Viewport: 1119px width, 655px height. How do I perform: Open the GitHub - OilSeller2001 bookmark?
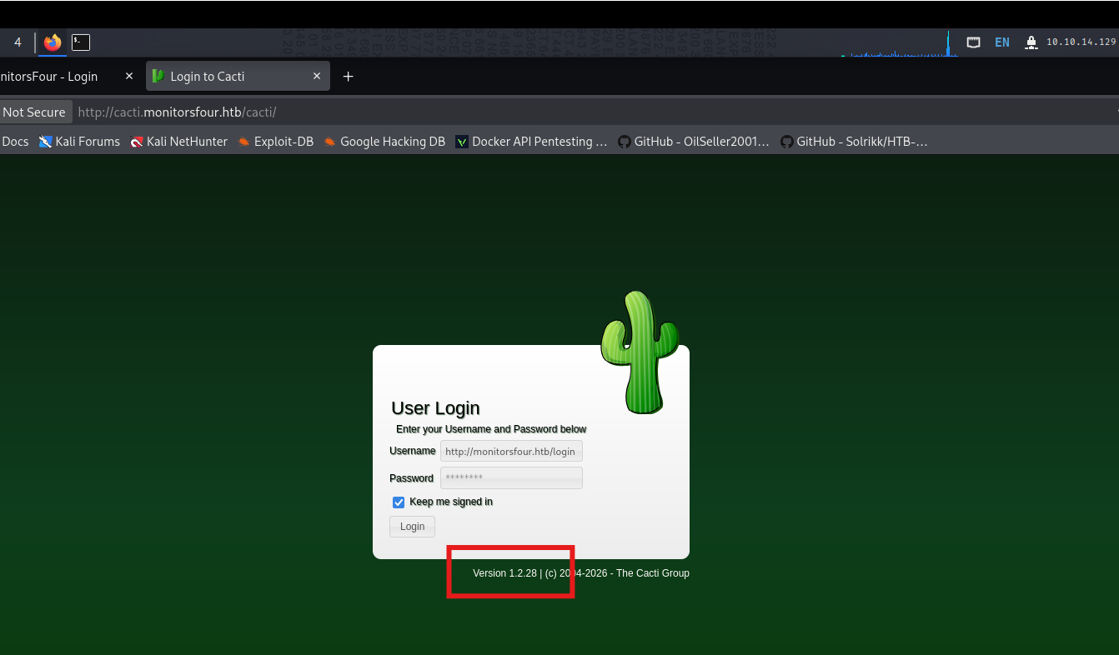694,142
